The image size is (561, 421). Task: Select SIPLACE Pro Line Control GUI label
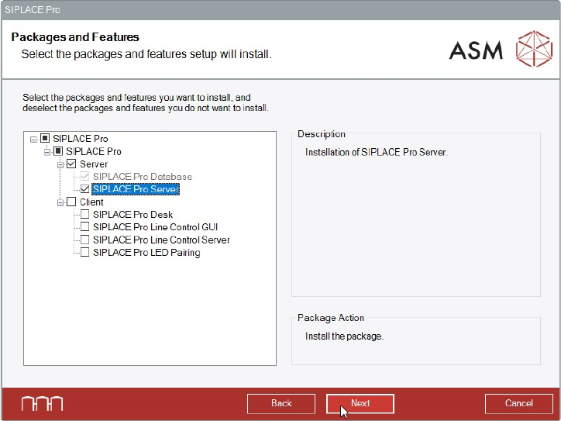(x=155, y=227)
